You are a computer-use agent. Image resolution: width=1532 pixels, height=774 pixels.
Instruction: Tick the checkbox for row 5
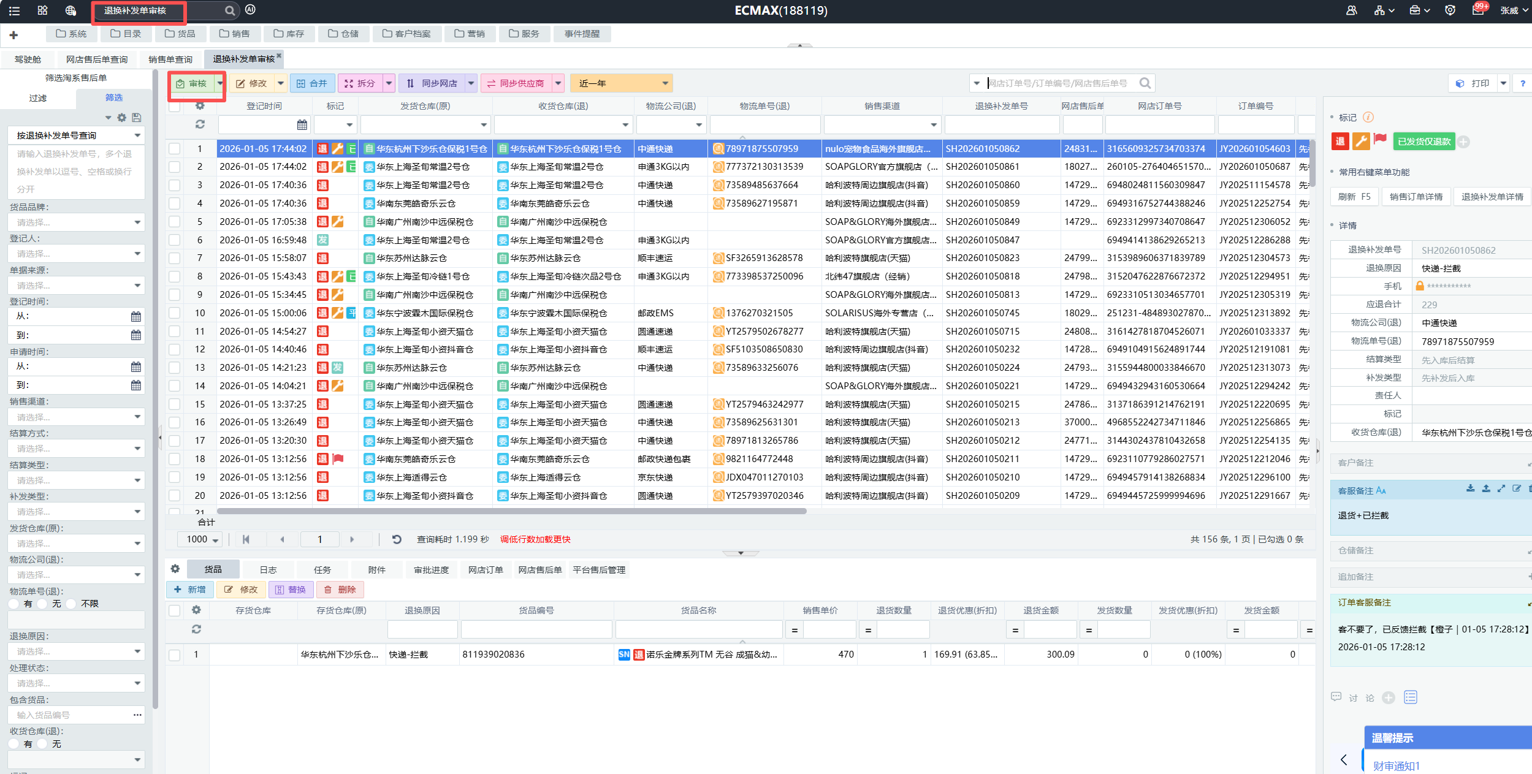(x=175, y=222)
